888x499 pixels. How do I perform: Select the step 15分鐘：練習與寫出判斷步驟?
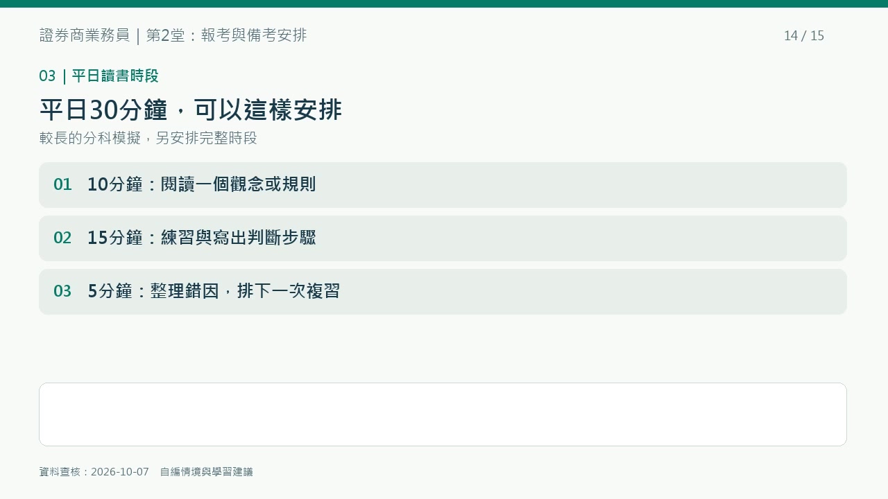[443, 238]
